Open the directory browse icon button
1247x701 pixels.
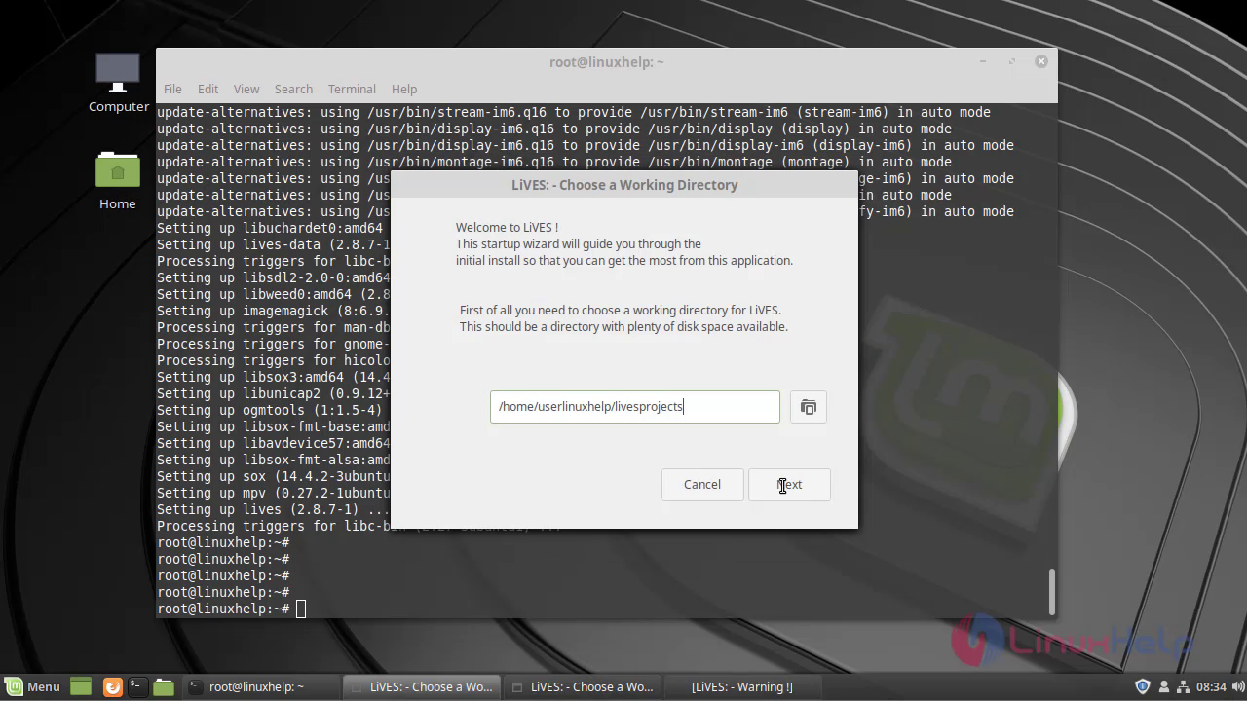808,407
